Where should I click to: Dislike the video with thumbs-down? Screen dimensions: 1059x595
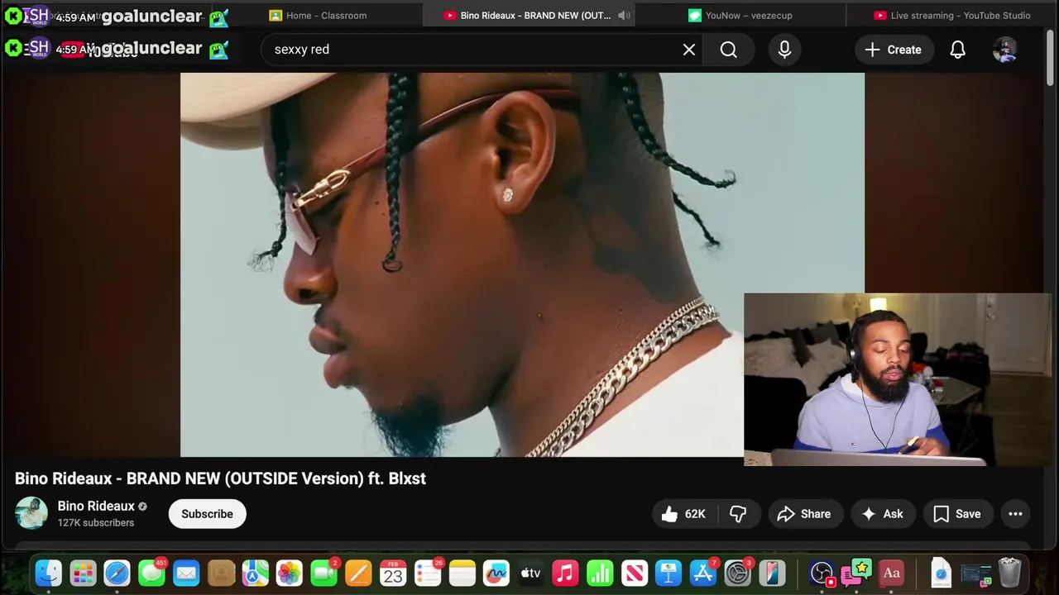coord(738,514)
